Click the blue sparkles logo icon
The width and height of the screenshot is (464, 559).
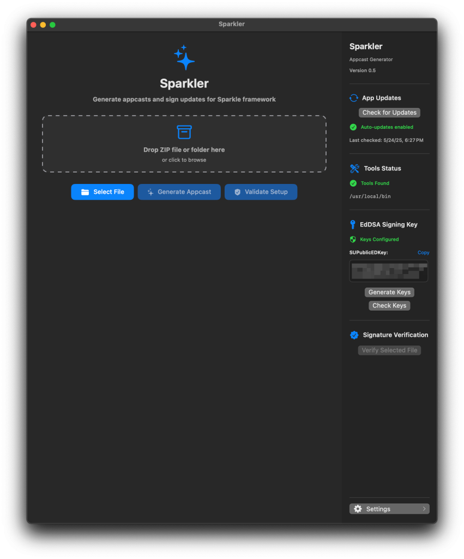click(184, 57)
